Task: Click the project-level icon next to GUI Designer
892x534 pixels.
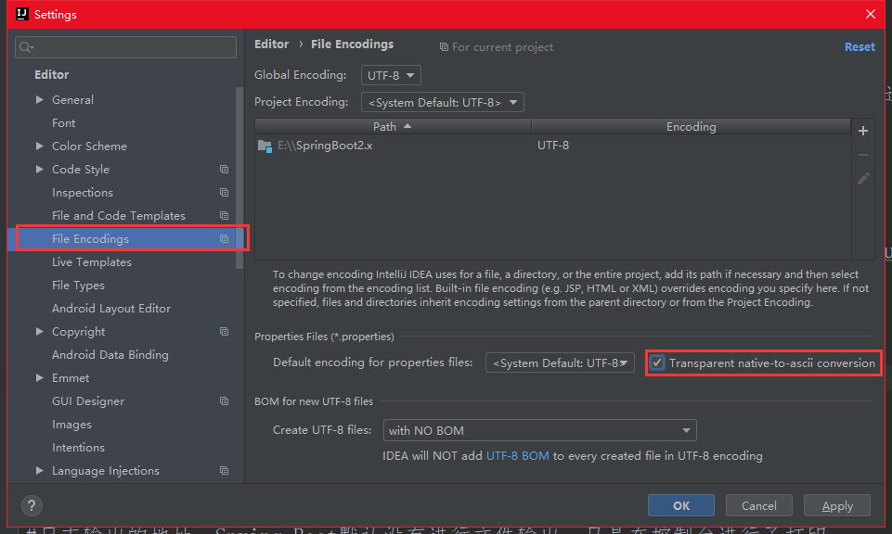Action: (224, 401)
